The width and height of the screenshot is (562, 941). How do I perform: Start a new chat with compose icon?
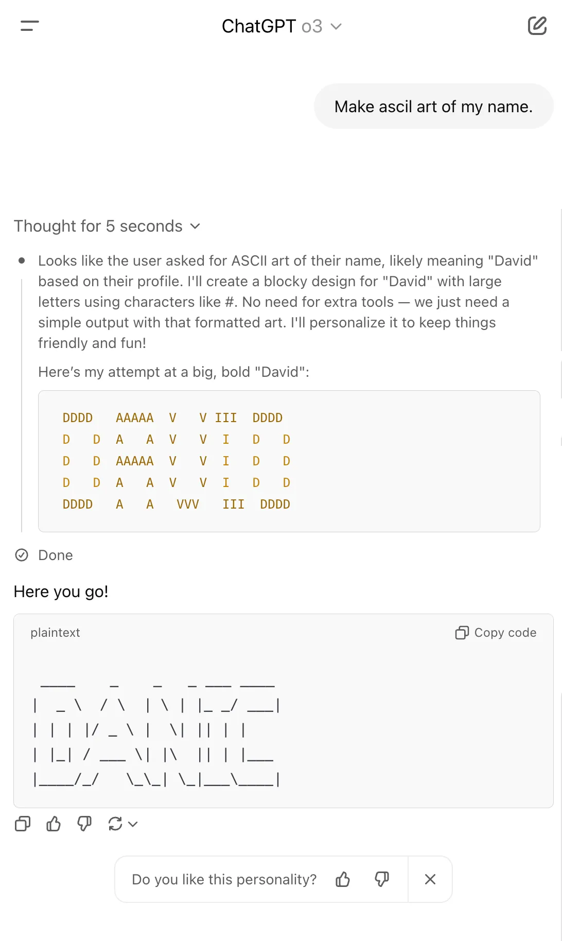pyautogui.click(x=537, y=26)
